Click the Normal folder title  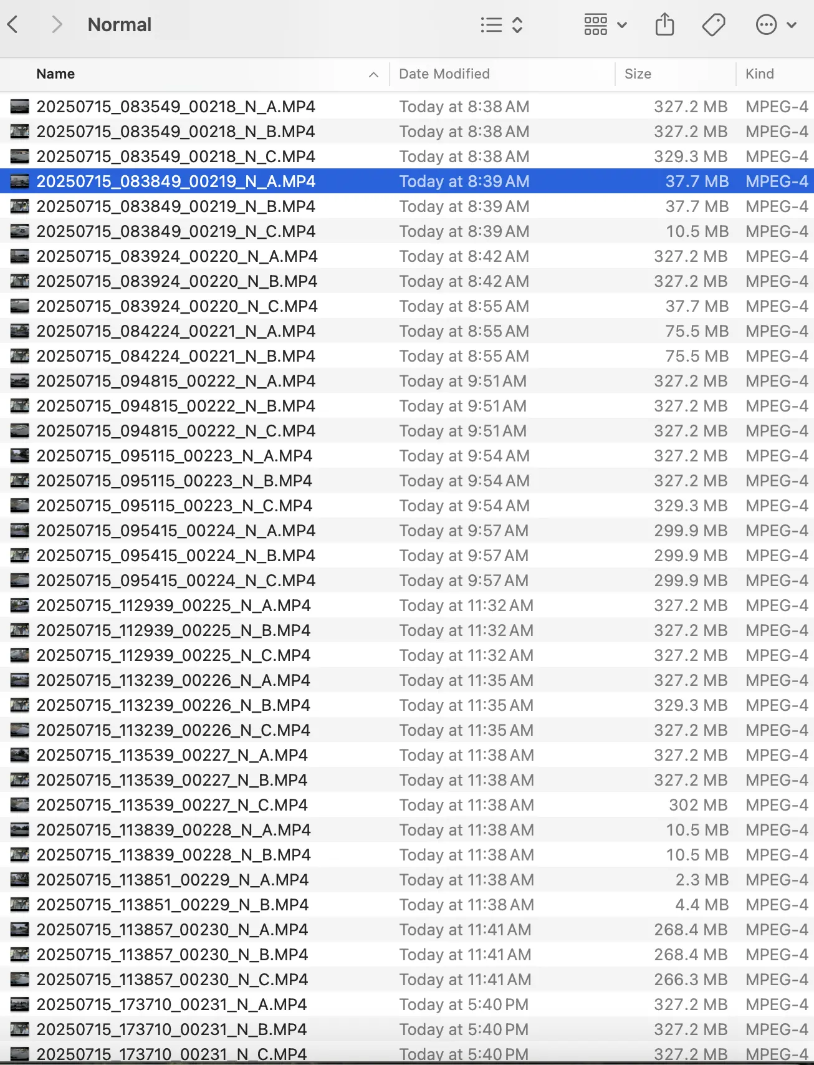tap(119, 25)
